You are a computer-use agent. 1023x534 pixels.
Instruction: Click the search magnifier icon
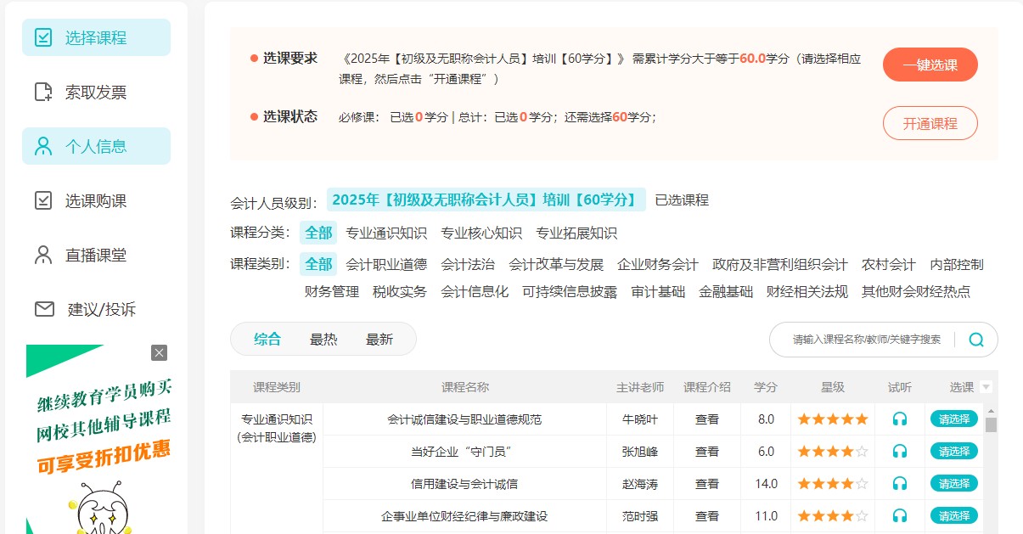[x=975, y=340]
